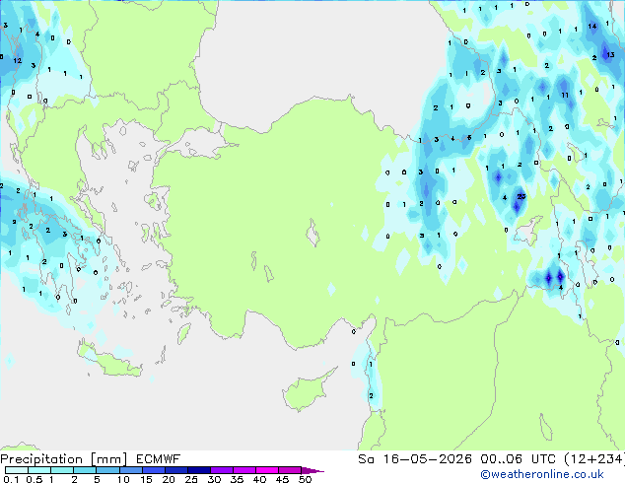The width and height of the screenshot is (625, 483).
Task: Click the weatheronline.co.uk copyright link
Action: (x=541, y=474)
